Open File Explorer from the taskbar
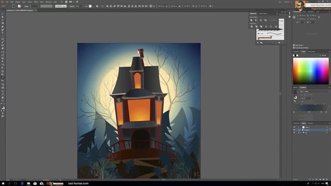This screenshot has width=331, height=186. [28, 183]
